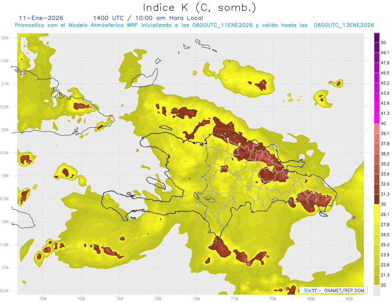
Task: Click the dark purple legend swatch above 50
Action: pyautogui.click(x=377, y=38)
